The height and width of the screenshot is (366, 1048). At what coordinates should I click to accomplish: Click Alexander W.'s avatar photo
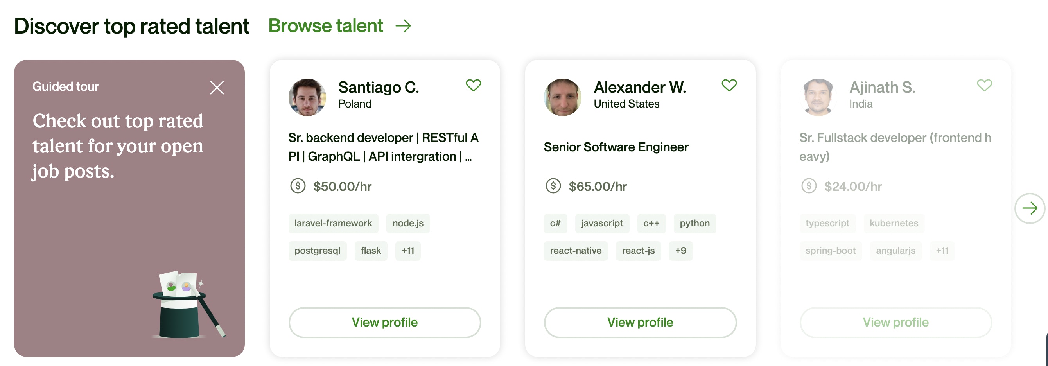tap(563, 97)
